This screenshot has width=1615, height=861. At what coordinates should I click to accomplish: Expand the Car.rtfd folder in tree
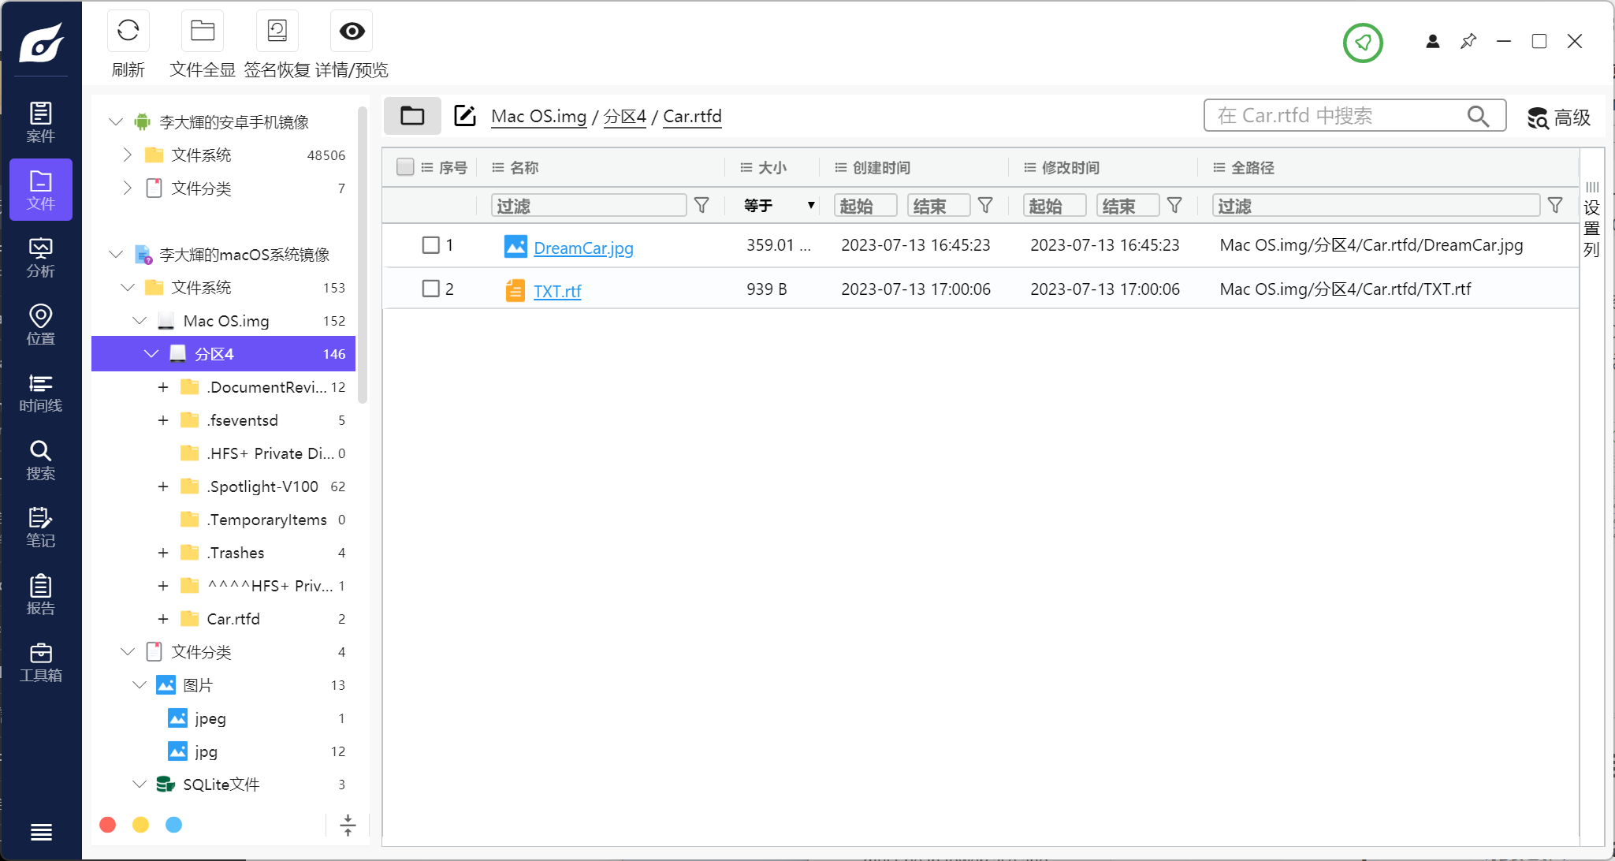click(x=163, y=619)
